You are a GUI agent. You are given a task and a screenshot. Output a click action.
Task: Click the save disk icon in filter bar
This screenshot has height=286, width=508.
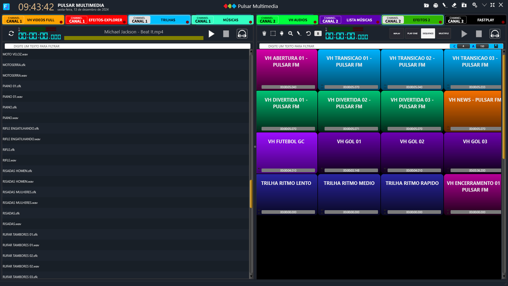(x=496, y=46)
